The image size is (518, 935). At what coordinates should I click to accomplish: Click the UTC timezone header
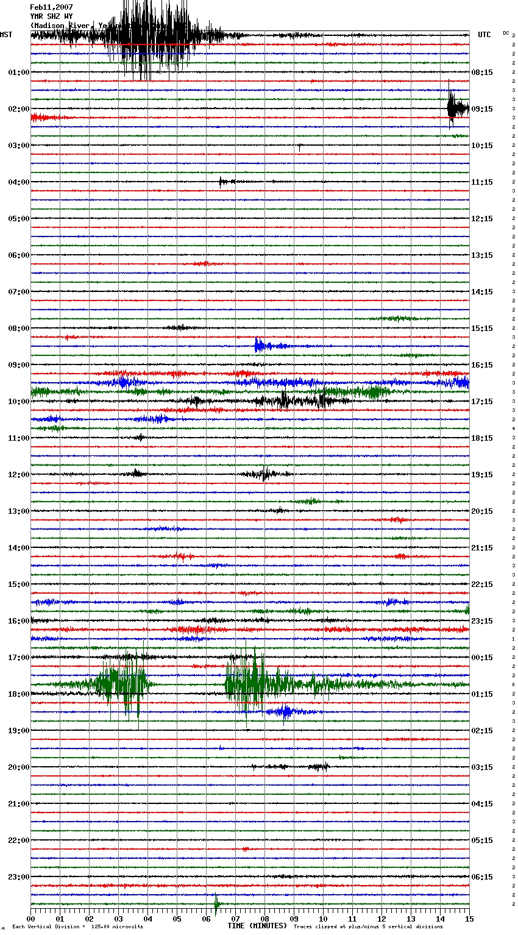click(484, 35)
